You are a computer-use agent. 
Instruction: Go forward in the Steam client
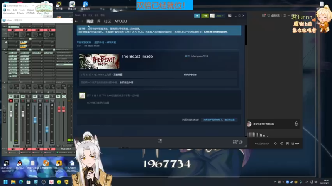[81, 21]
